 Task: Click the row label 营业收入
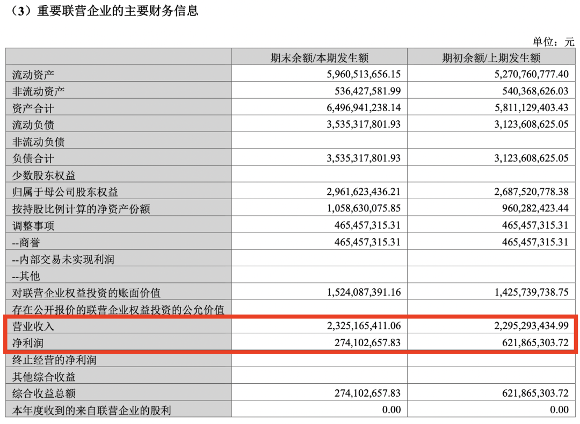tap(33, 326)
